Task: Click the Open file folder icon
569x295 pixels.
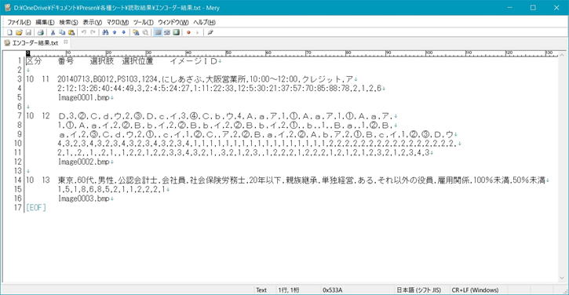Action: 19,32
